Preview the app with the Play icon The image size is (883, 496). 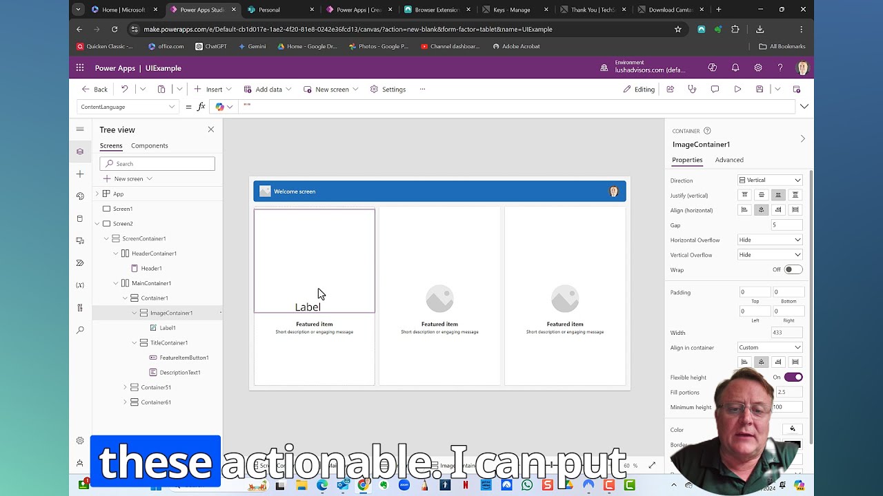coord(737,89)
